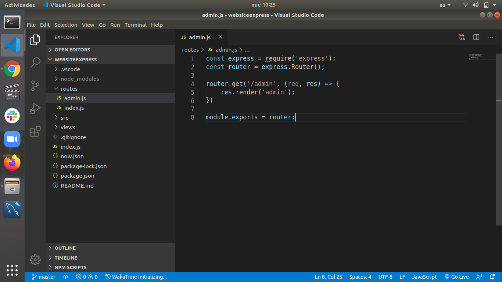Open the video editor clapperboard dock icon
502x282 pixels.
pos(12,92)
